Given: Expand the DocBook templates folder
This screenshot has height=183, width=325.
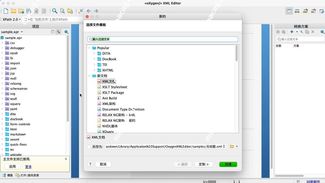Looking at the screenshot, I should [x=94, y=59].
